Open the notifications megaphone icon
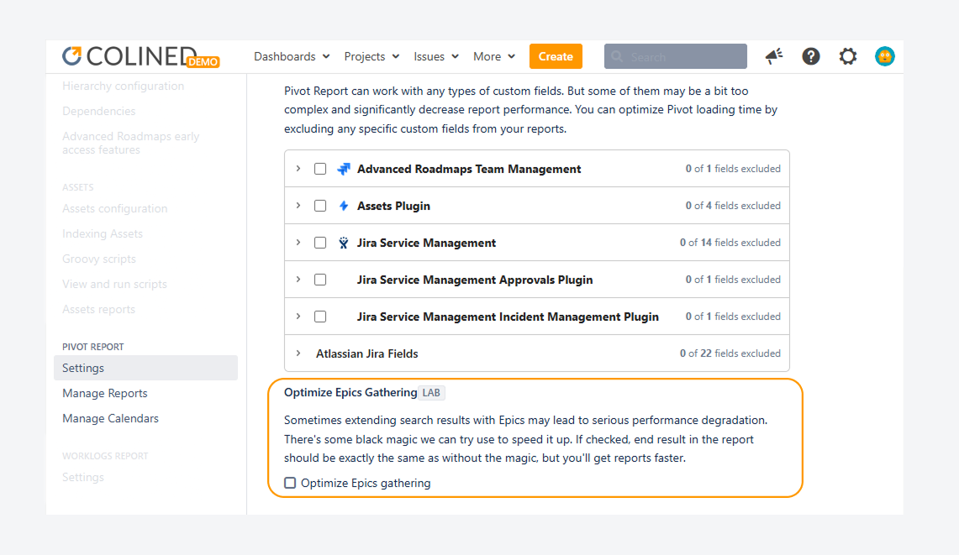 [x=774, y=56]
